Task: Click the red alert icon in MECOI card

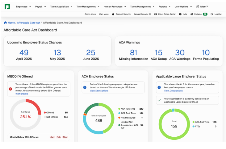Action: tap(10, 89)
